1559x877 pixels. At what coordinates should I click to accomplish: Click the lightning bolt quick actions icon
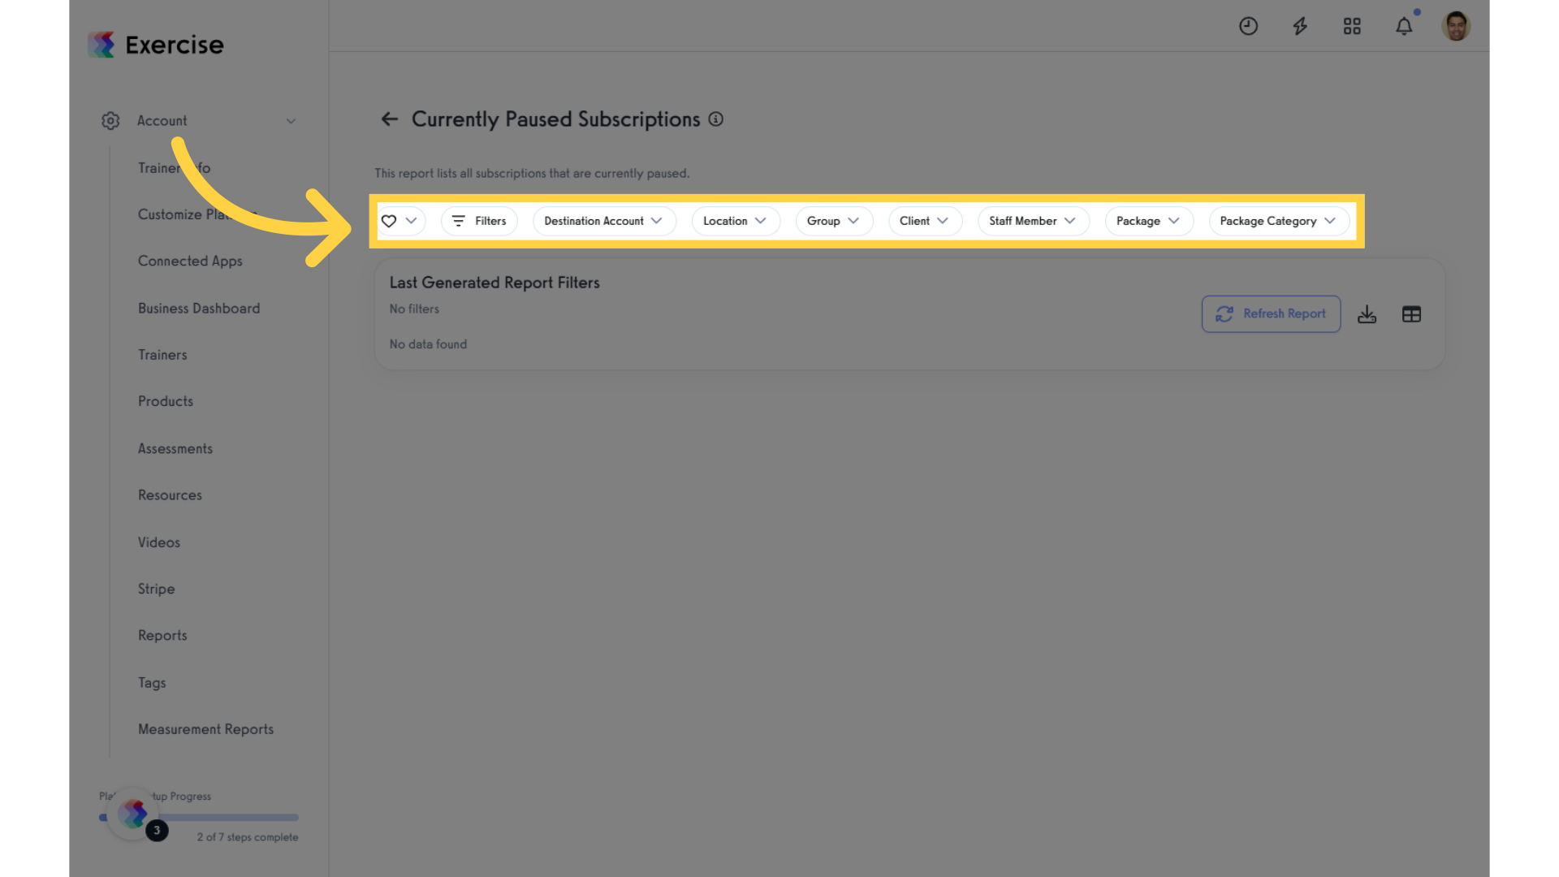pyautogui.click(x=1300, y=26)
